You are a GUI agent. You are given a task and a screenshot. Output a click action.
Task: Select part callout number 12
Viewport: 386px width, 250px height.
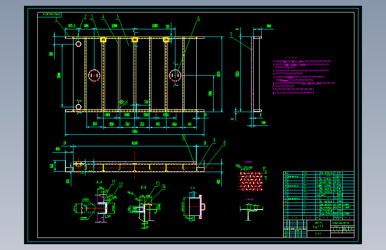121,184
